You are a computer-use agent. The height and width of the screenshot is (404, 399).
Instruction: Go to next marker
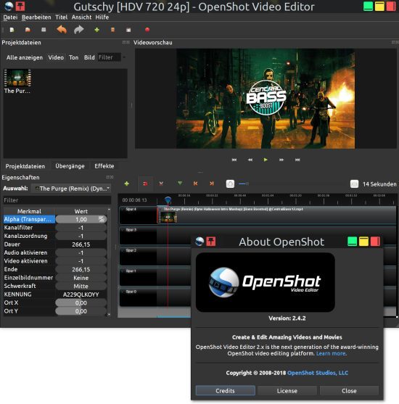212,184
